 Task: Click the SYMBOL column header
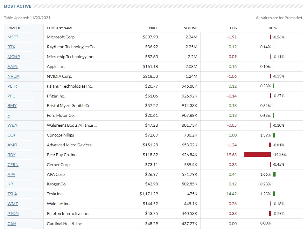[14, 28]
